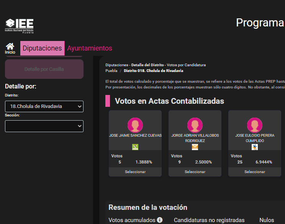285x224 pixels.
Task: Click the Detalle por Casilla button
Action: [44, 69]
